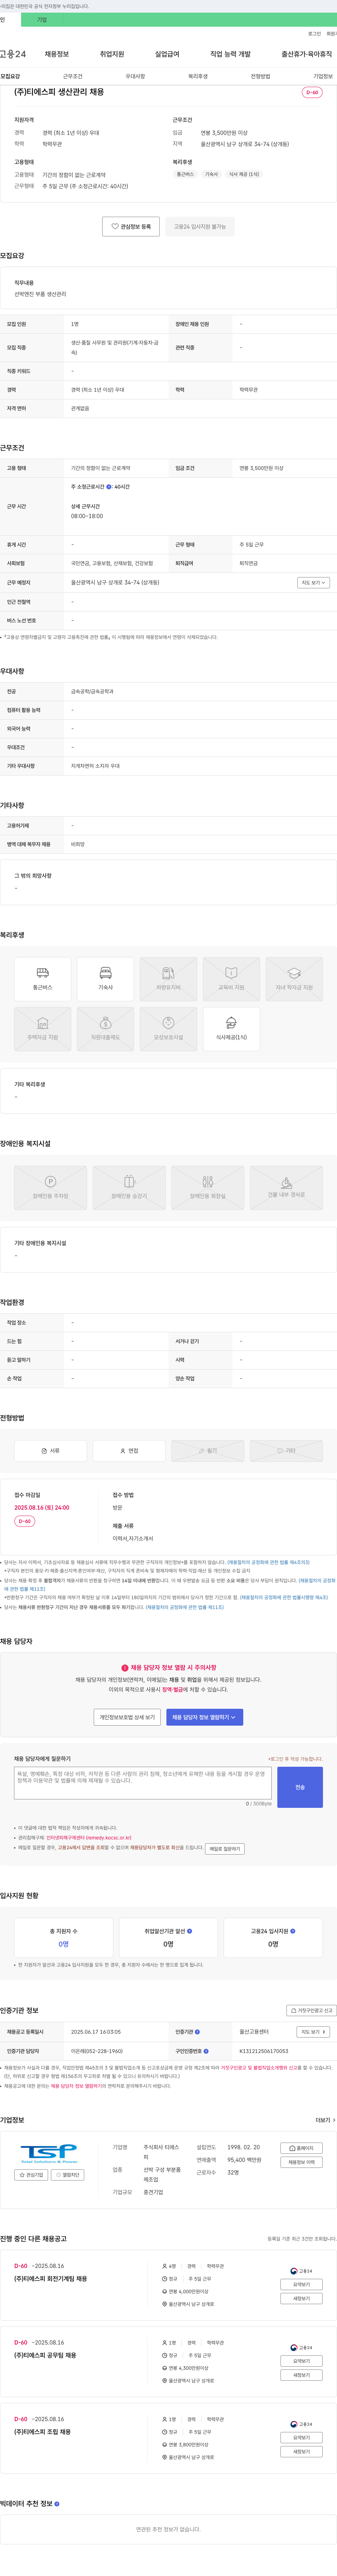Viewport: 337px width, 2576px height.
Task: Click the 고용24 입사지원 불가능 button
Action: click(200, 227)
